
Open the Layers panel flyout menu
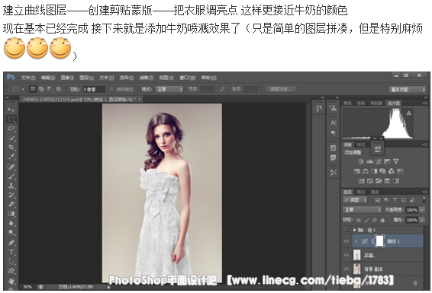click(x=424, y=192)
